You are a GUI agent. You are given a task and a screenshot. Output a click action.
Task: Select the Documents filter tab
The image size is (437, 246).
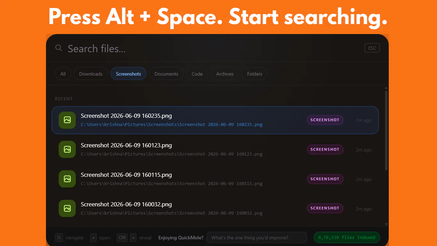click(x=166, y=74)
